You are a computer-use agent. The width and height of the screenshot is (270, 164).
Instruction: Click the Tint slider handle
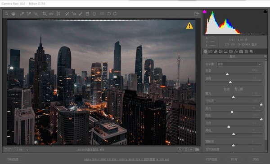point(230,82)
